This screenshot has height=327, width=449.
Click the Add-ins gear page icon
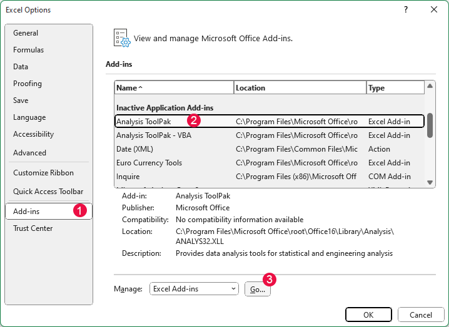point(121,38)
